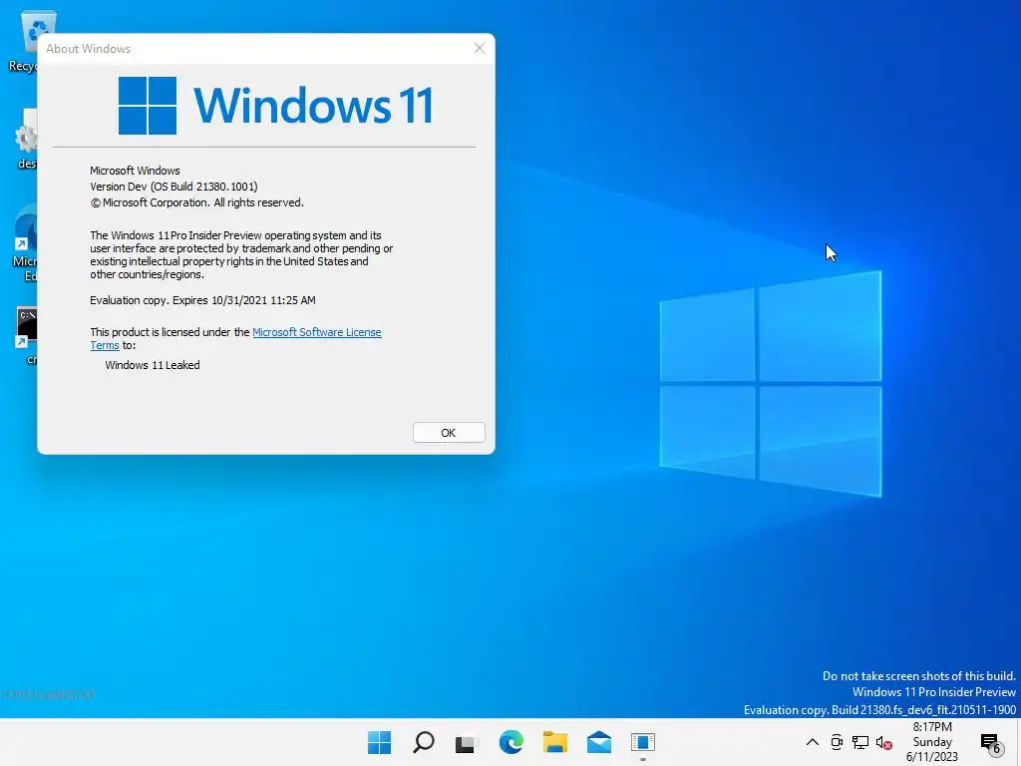Image resolution: width=1021 pixels, height=766 pixels.
Task: Open Task View on taskbar
Action: pos(467,742)
